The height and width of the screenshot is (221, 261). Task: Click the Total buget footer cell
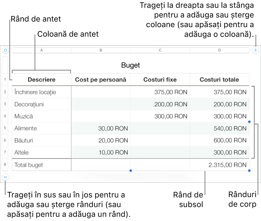pyautogui.click(x=41, y=165)
